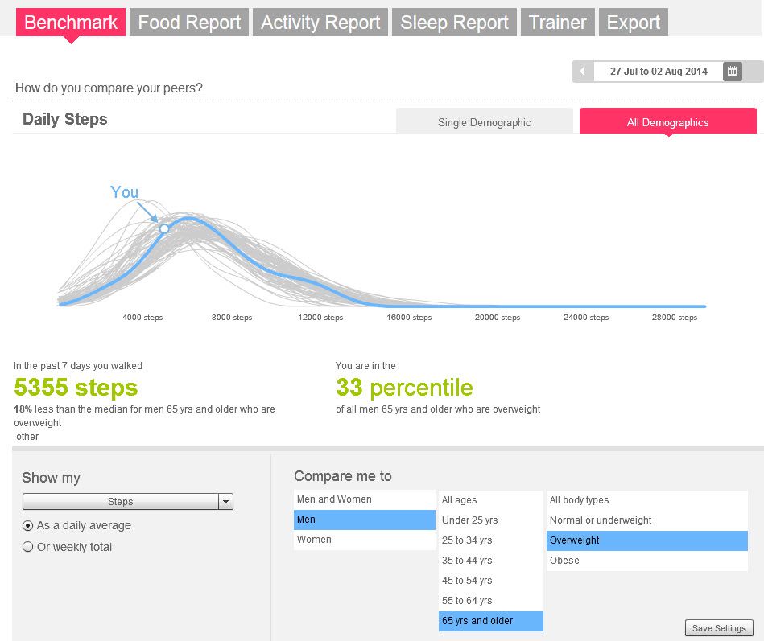
Task: Open the Activity Report tab
Action: coord(320,23)
